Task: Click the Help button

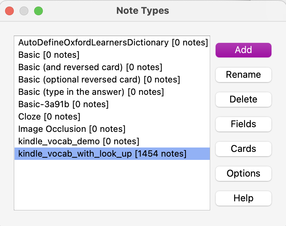Action: click(243, 198)
